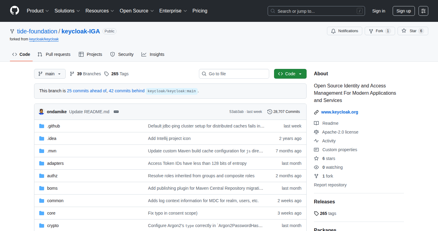This screenshot has width=438, height=231.
Task: Open ondamike author link
Action: [57, 112]
